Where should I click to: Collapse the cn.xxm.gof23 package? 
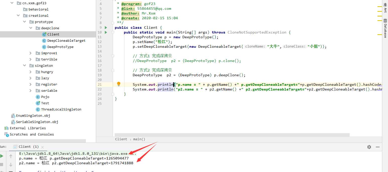(x=12, y=3)
